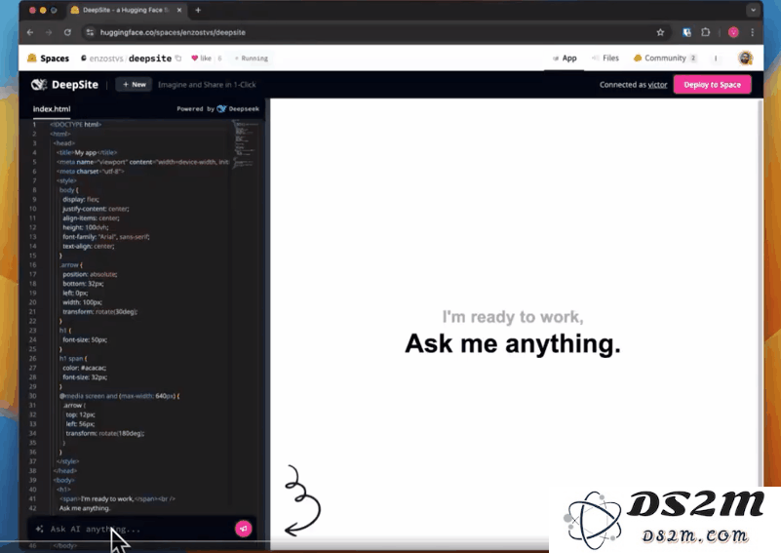The height and width of the screenshot is (553, 781).
Task: Send the prompt with pink send button
Action: pos(244,529)
